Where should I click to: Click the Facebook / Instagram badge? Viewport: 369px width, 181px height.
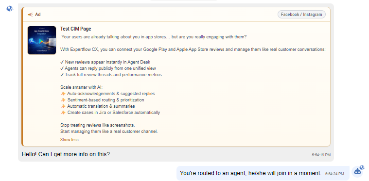point(301,15)
